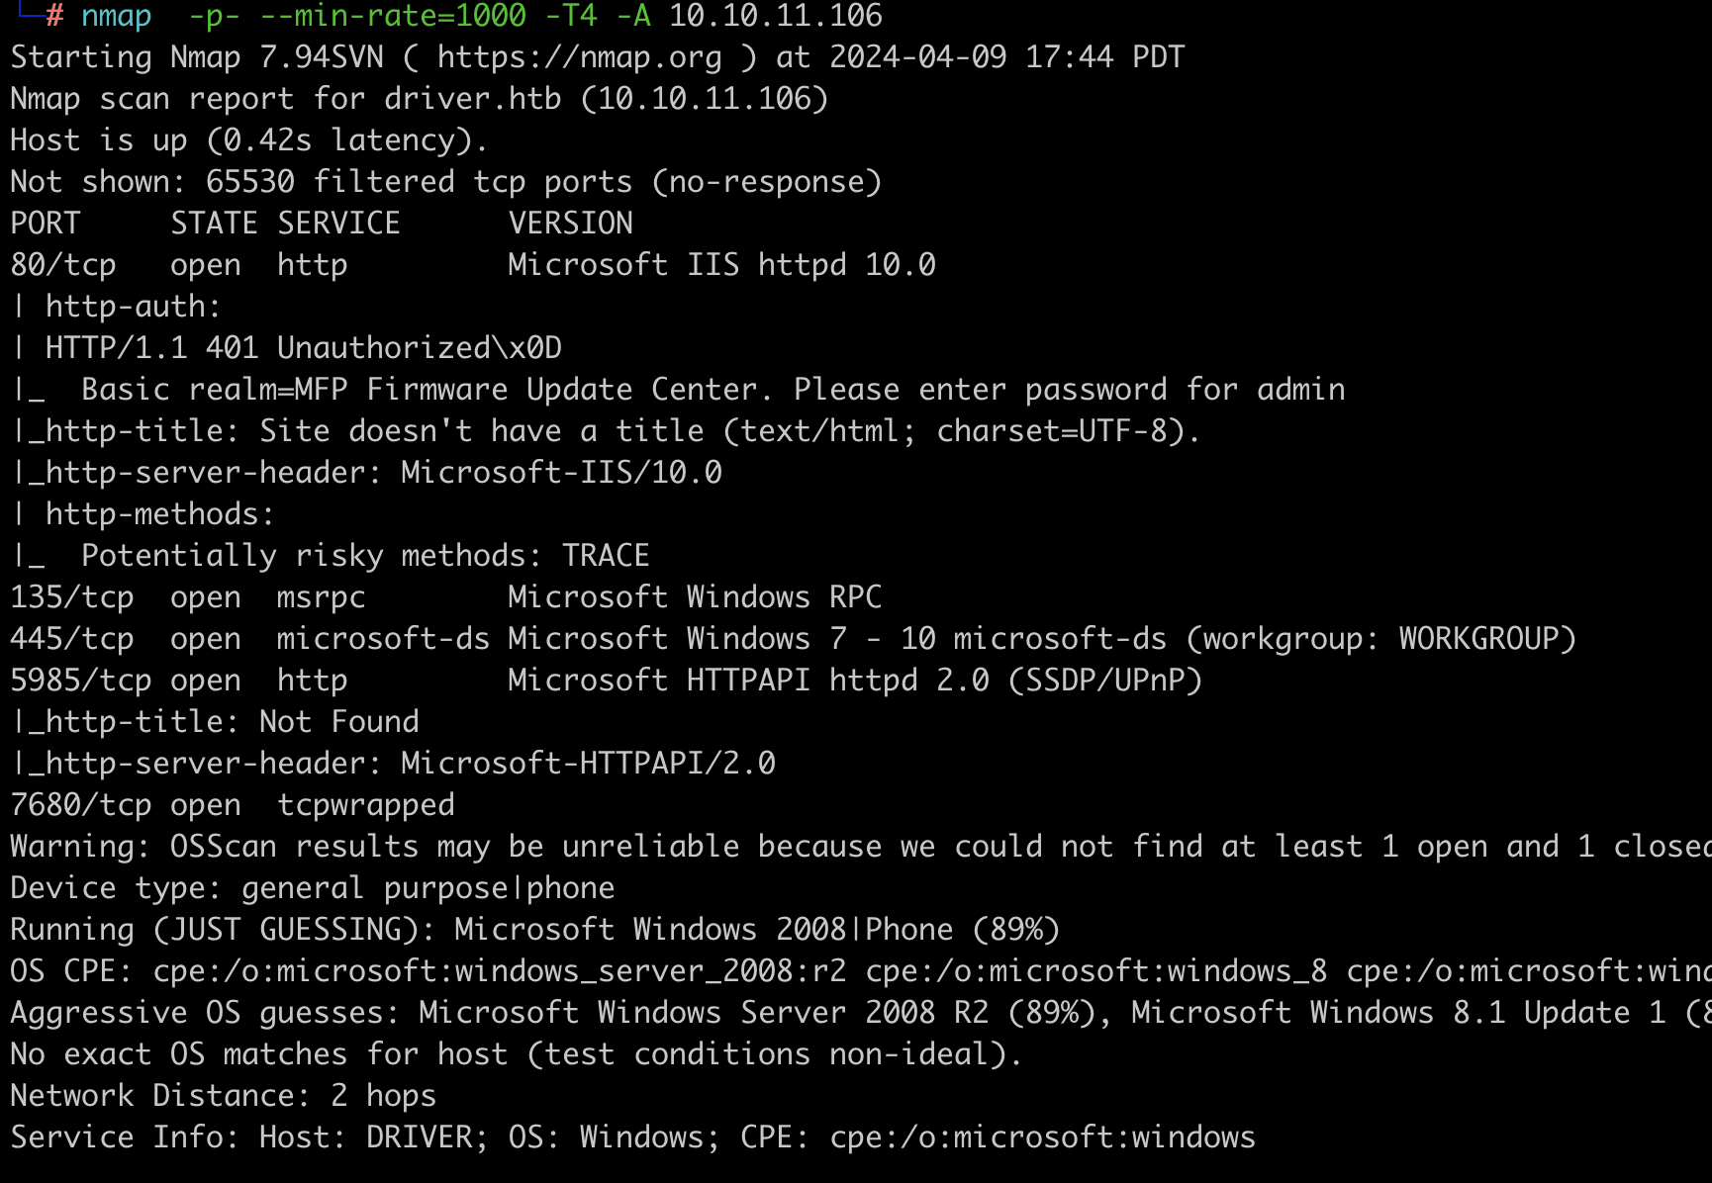Viewport: 1712px width, 1183px height.
Task: Click the target IP 10.10.11.106 in command
Action: pyautogui.click(x=776, y=16)
